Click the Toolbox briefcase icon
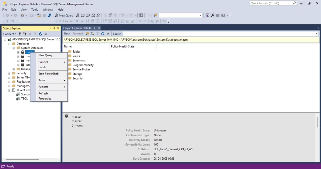 click(x=218, y=15)
